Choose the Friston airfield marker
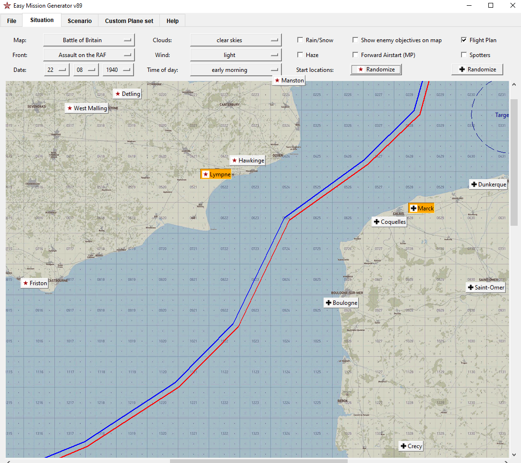 (x=35, y=283)
